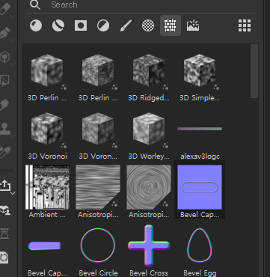Expand the Clone stamp tool options chevron
This screenshot has width=270, height=277.
point(13,136)
